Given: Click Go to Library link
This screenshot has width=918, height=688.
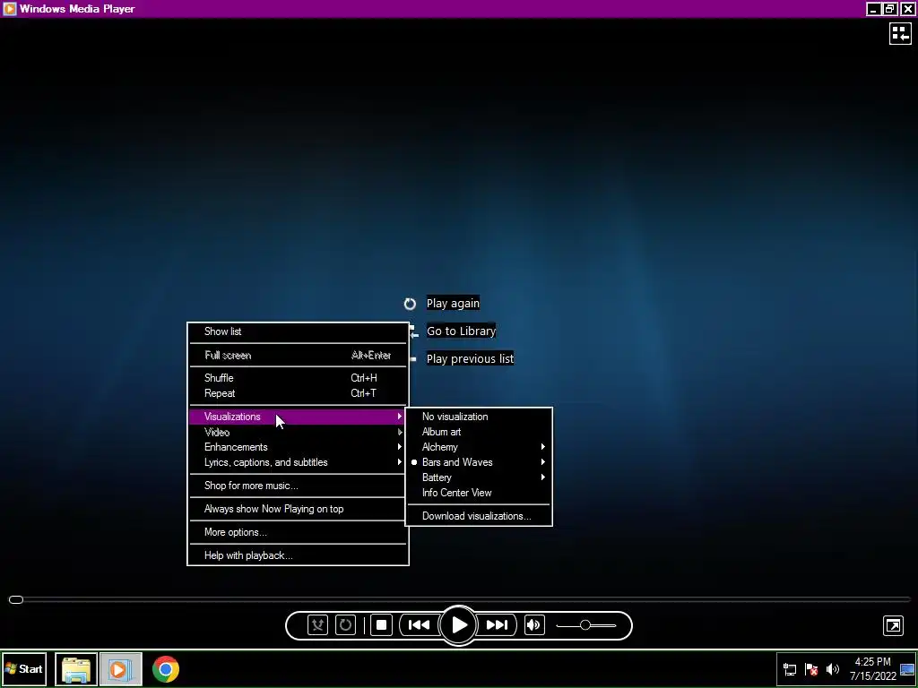Looking at the screenshot, I should 461,331.
